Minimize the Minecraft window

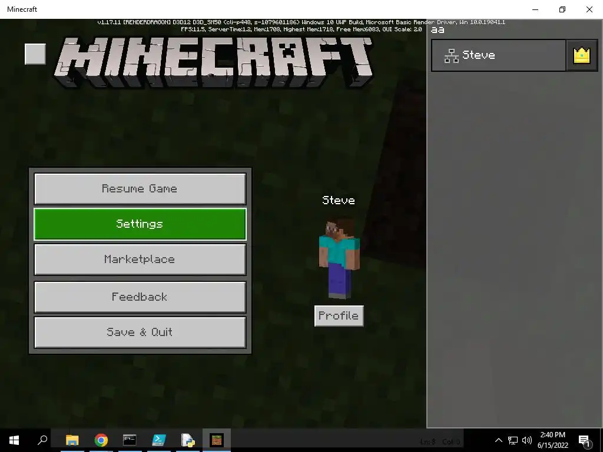click(x=535, y=9)
